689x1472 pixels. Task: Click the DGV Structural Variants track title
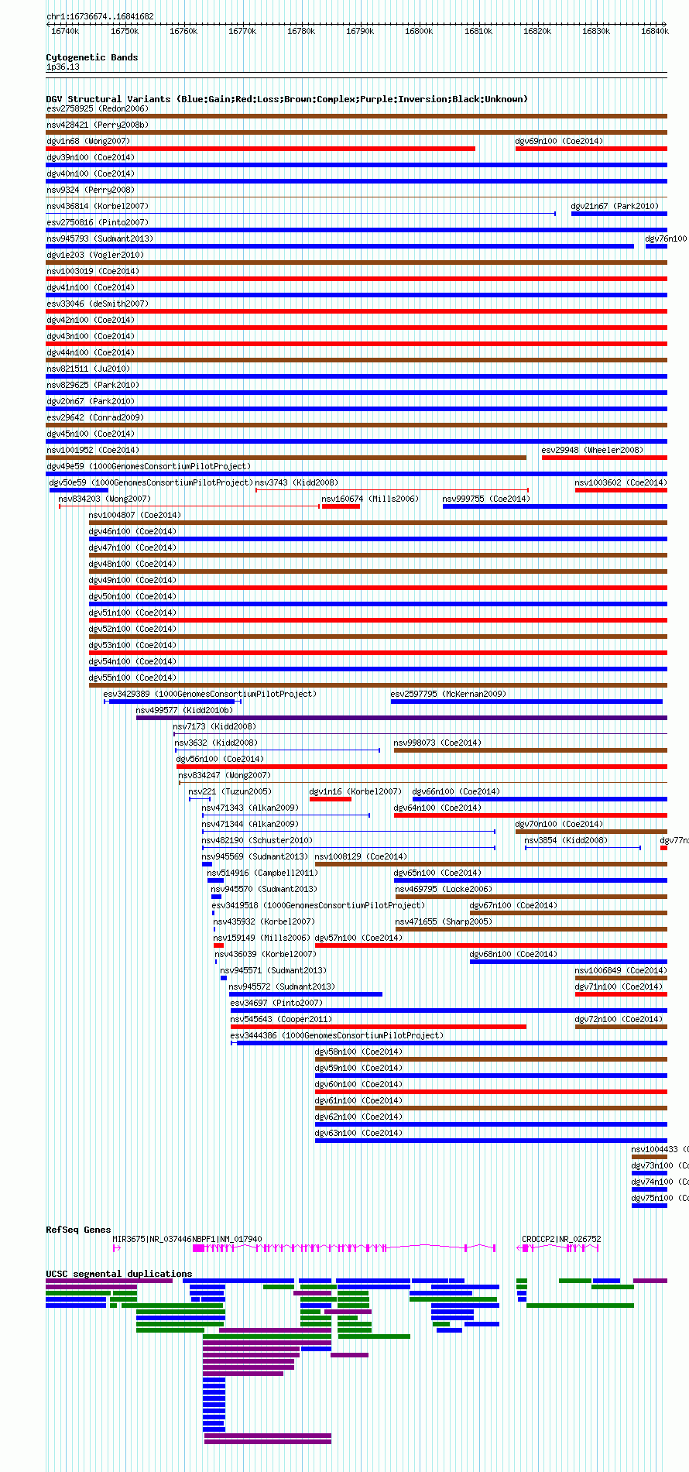click(x=287, y=99)
